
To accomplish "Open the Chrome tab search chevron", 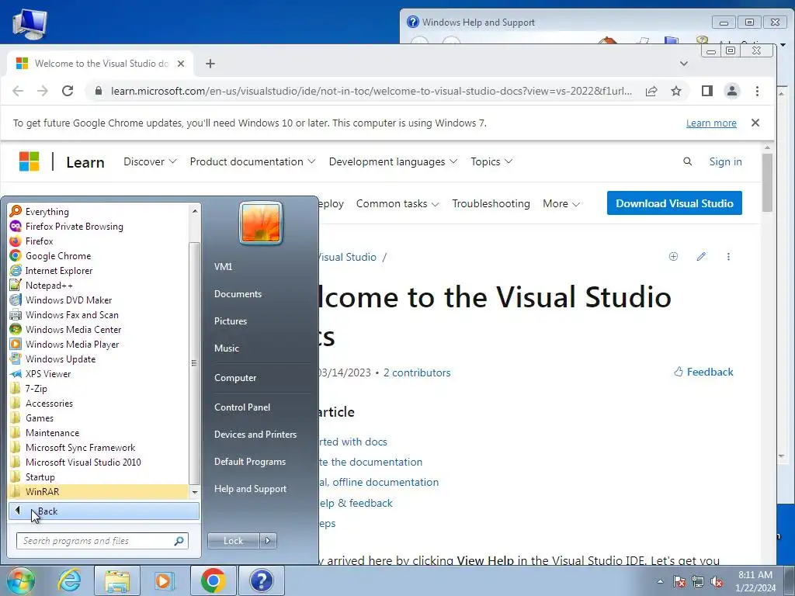I will [x=683, y=64].
